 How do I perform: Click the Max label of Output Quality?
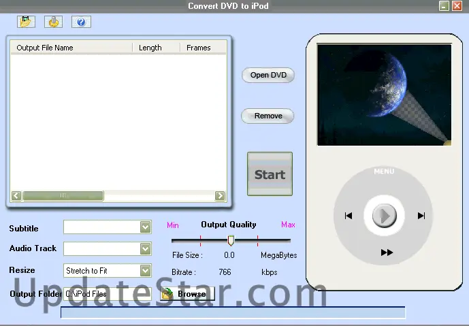pos(288,225)
